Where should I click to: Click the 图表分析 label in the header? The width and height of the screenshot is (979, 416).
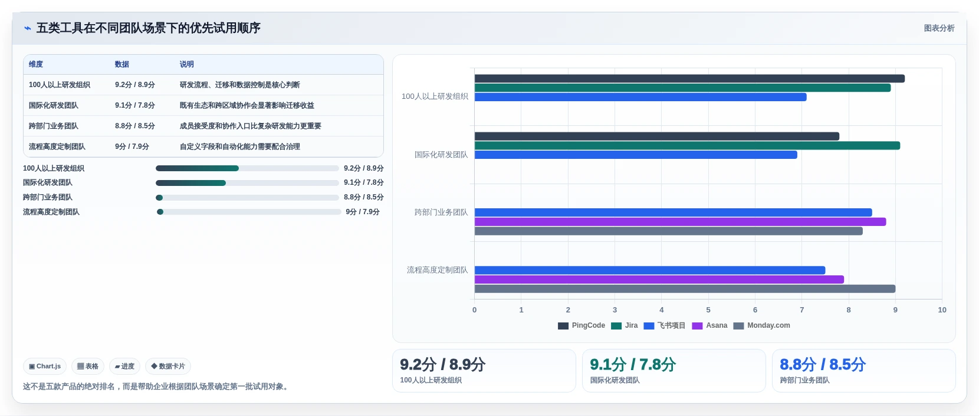coord(939,28)
